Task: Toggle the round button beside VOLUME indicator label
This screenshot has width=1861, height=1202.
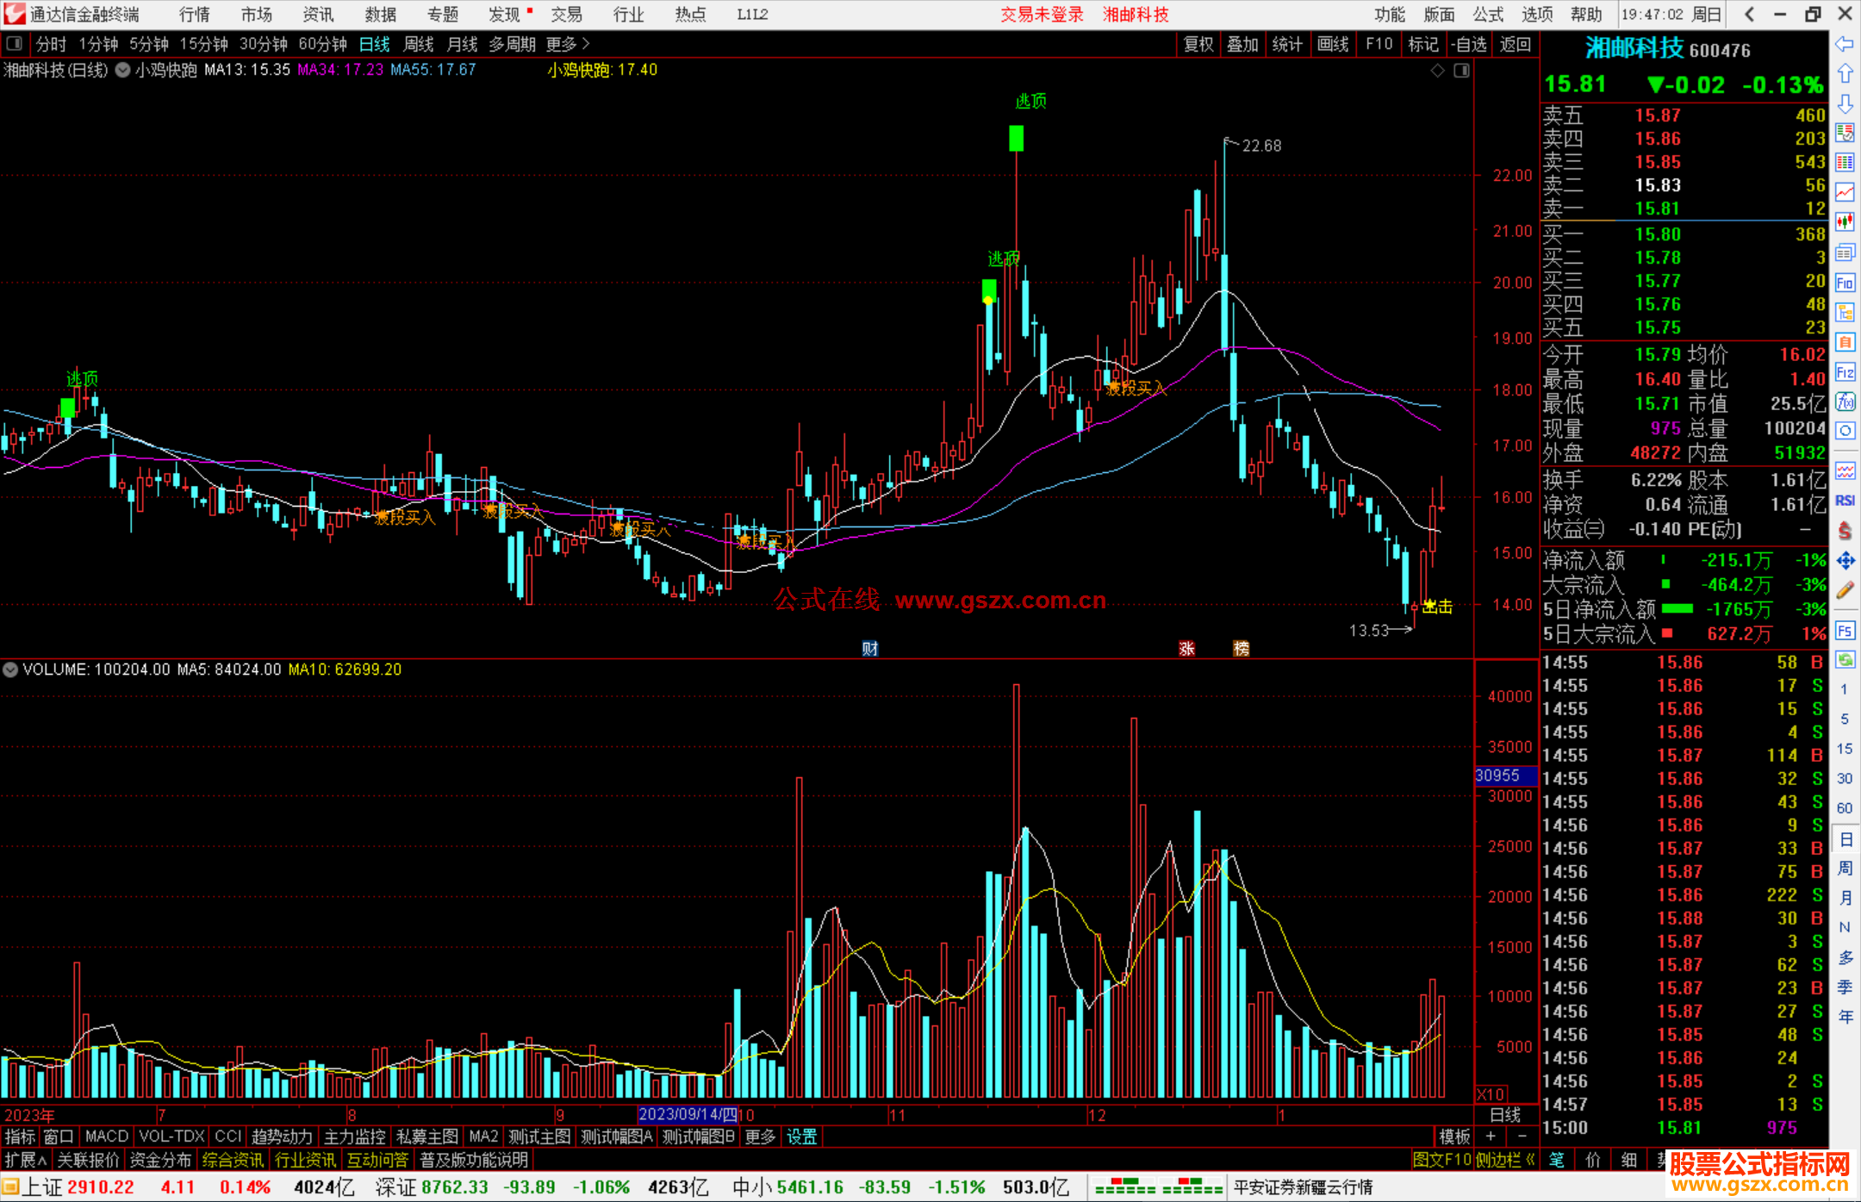Action: (10, 670)
